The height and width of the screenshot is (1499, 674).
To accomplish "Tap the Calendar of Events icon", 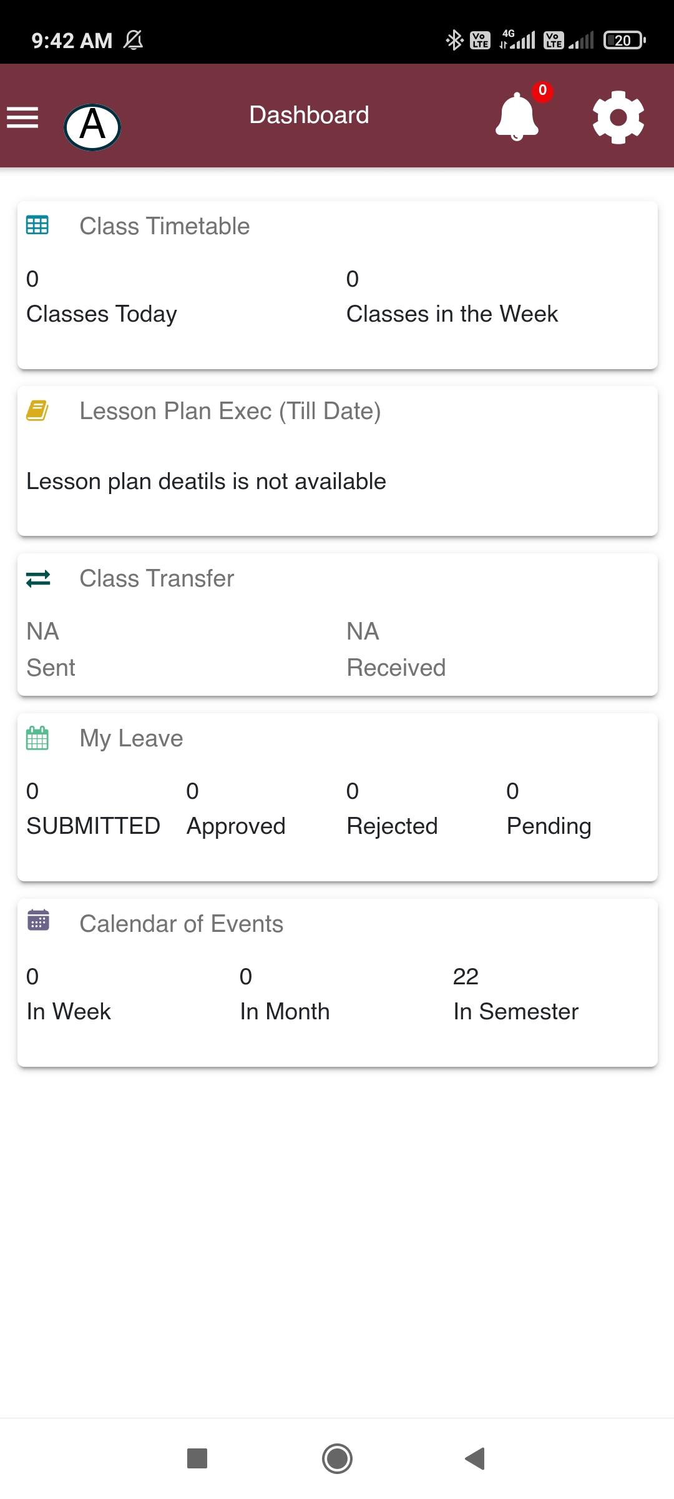I will 38,921.
